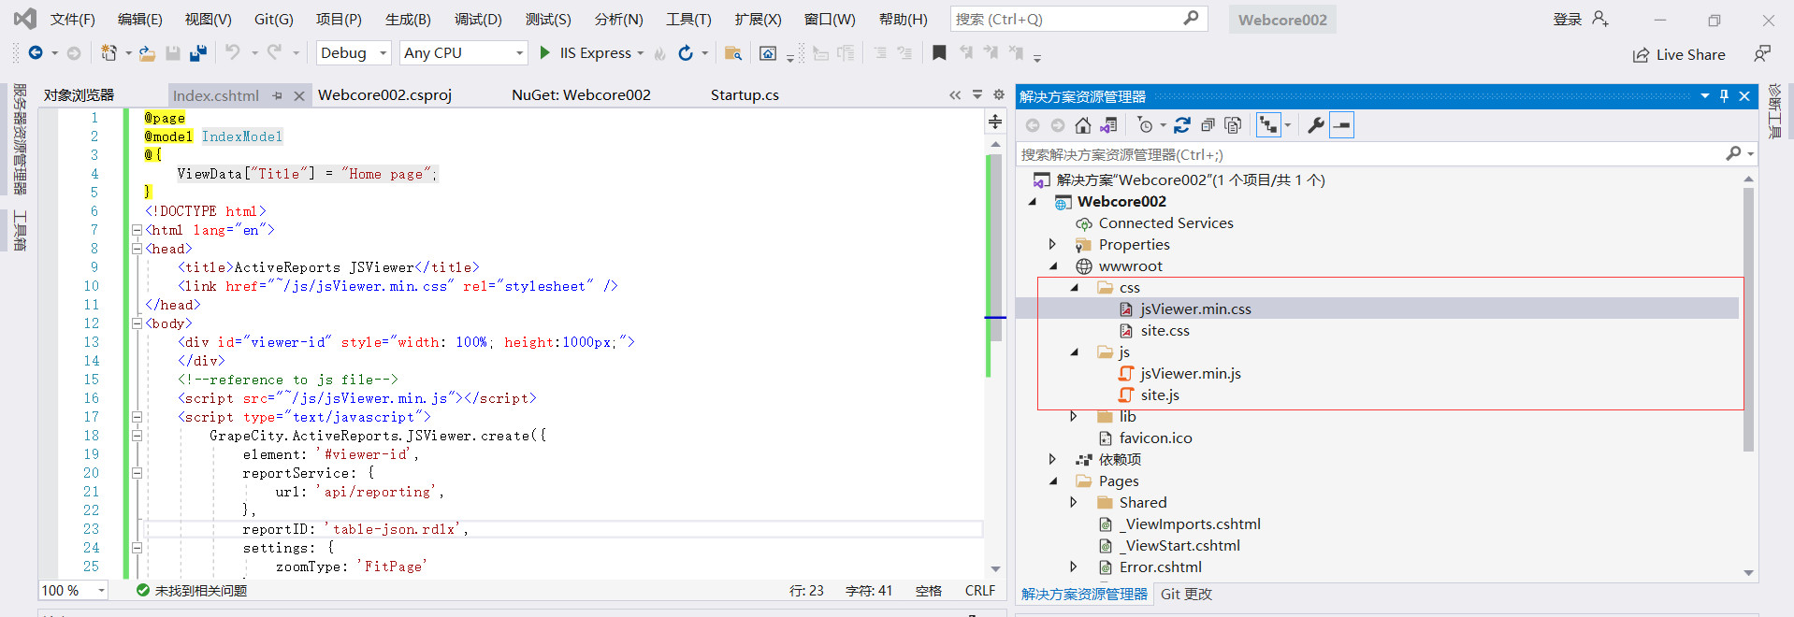Click Sync with Active Document icon
This screenshot has height=617, width=1794.
(x=1182, y=125)
